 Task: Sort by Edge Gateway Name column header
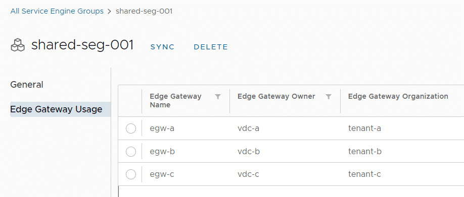pyautogui.click(x=175, y=101)
